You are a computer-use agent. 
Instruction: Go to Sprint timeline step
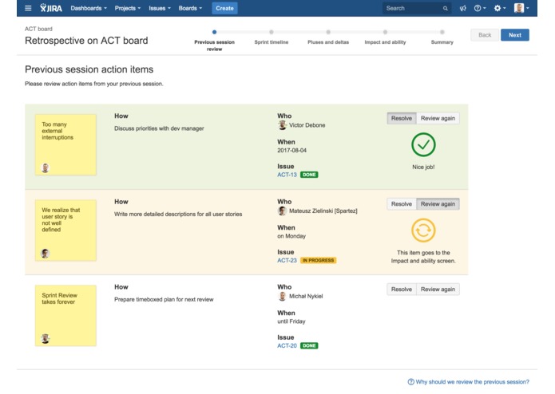(x=272, y=37)
